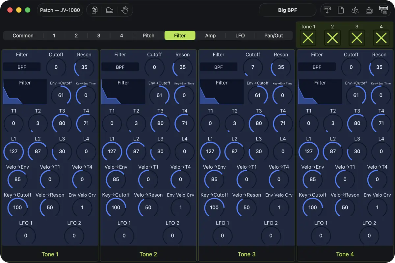Image resolution: width=395 pixels, height=263 pixels.
Task: Click the keyboard save-to-synth icon
Action: pyautogui.click(x=383, y=10)
